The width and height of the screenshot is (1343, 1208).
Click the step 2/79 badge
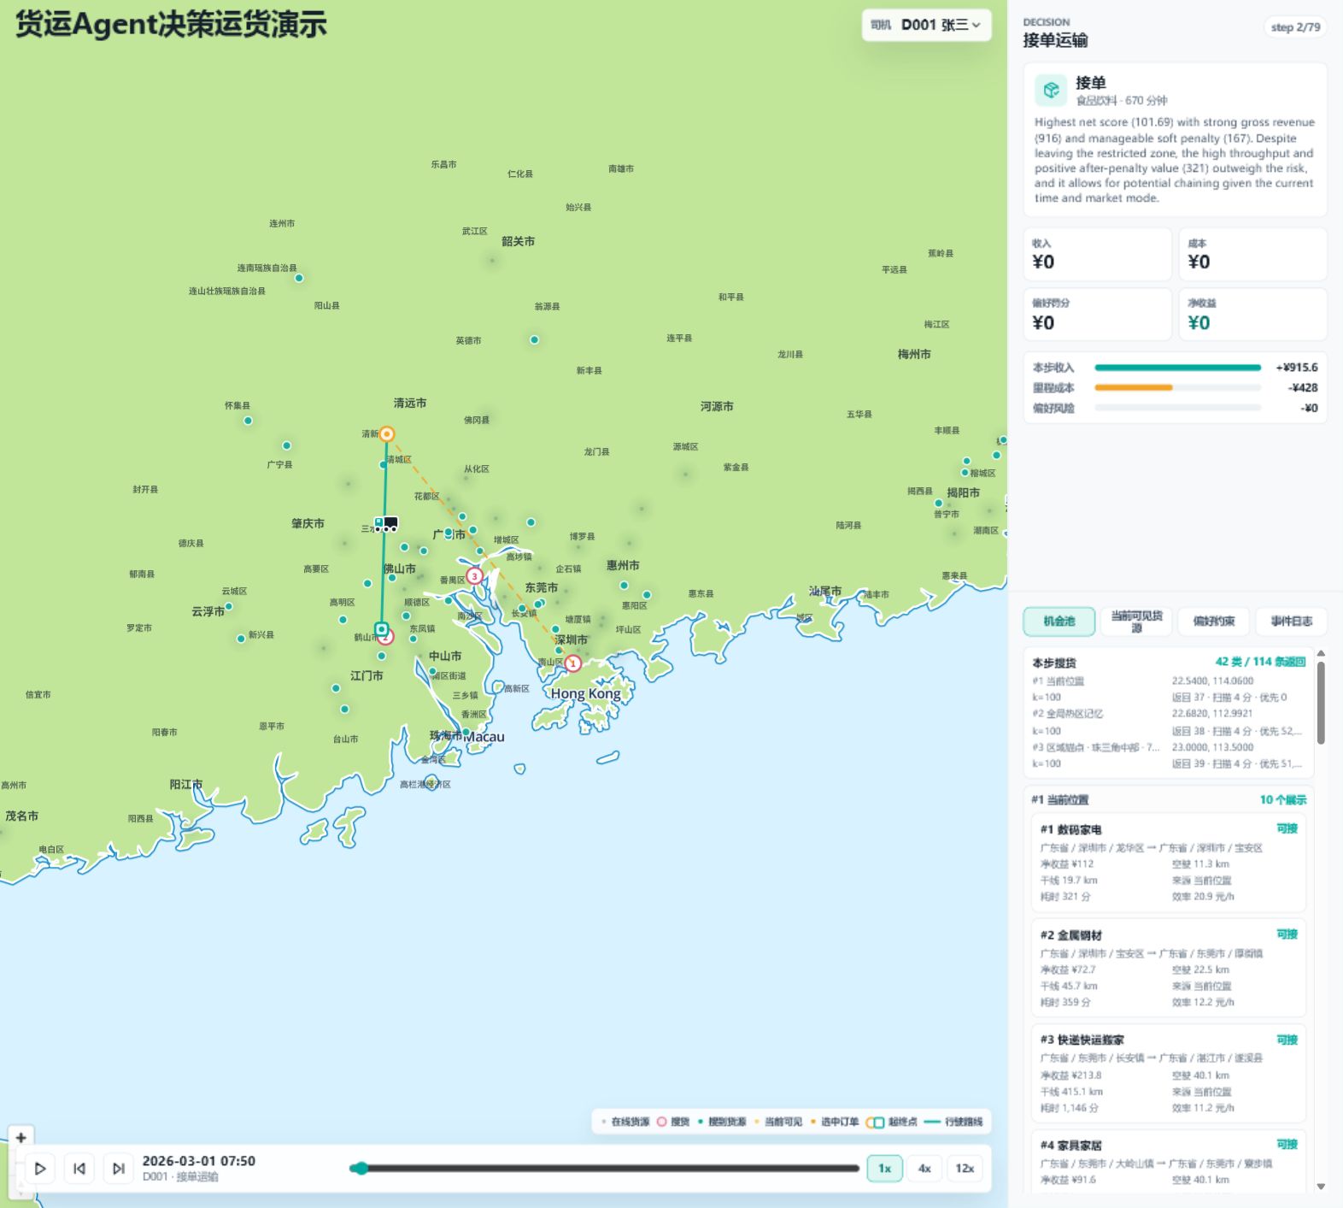tap(1295, 27)
